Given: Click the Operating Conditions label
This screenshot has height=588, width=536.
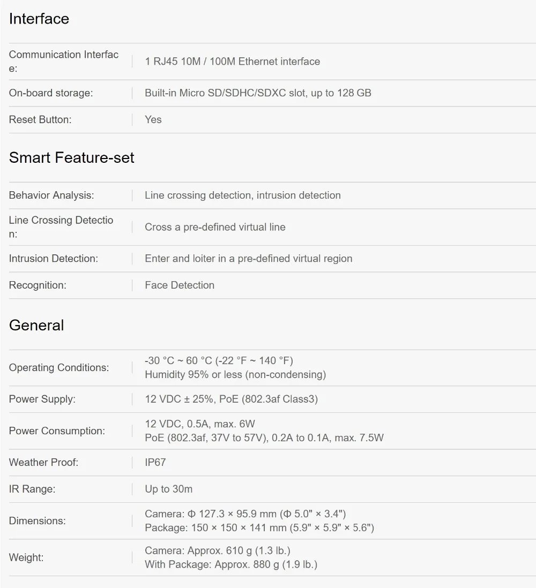Looking at the screenshot, I should click(59, 367).
